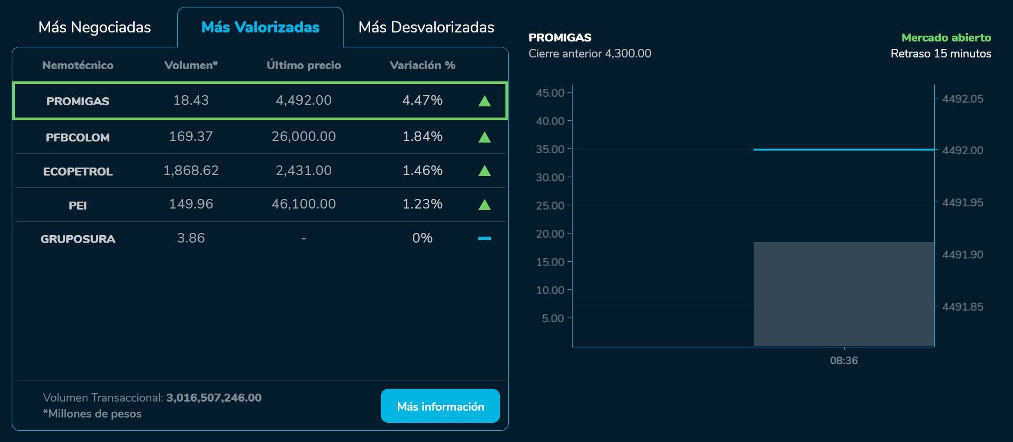Click the green up arrow for PEI

pyautogui.click(x=484, y=205)
